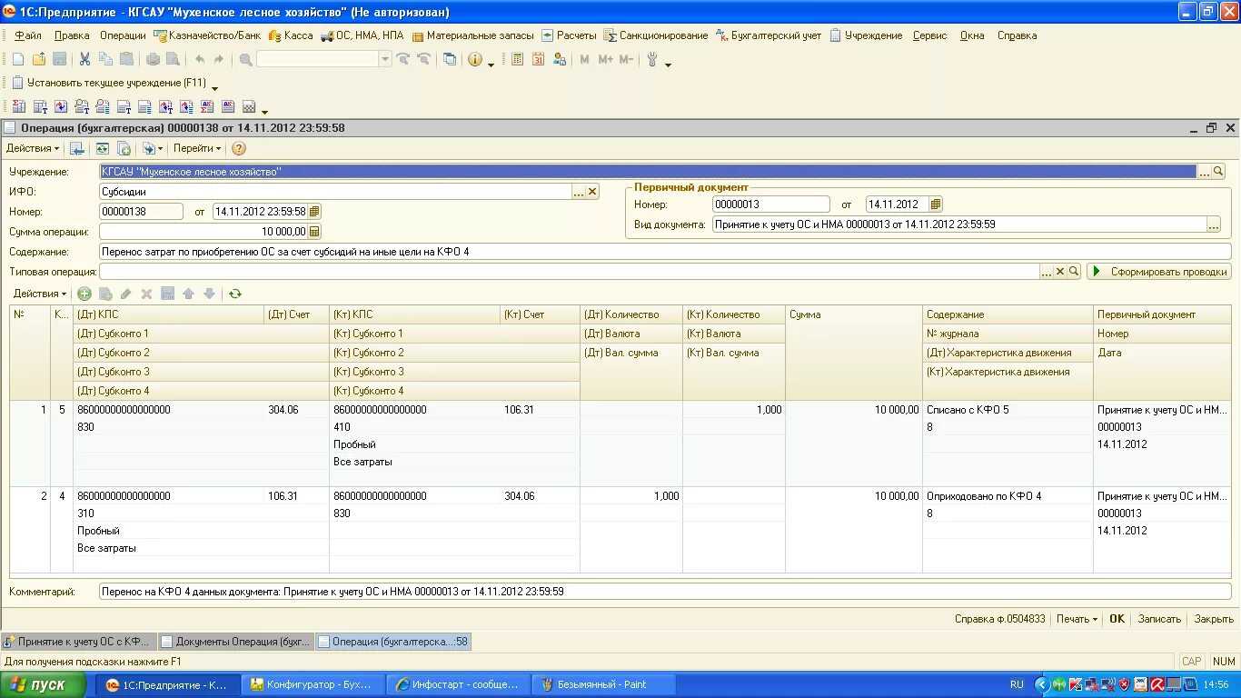Click the Записать button
Image resolution: width=1241 pixels, height=698 pixels.
click(x=1159, y=619)
